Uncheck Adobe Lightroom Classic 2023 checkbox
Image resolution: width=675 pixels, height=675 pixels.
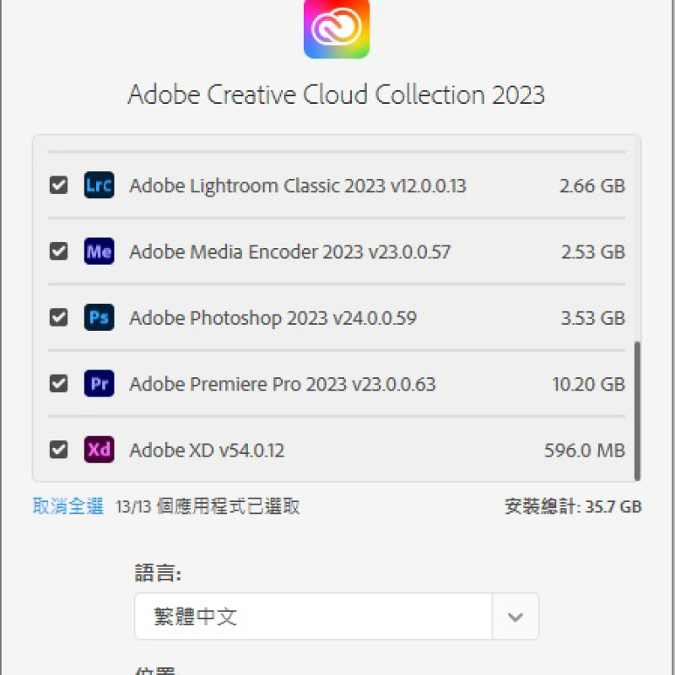pos(58,185)
